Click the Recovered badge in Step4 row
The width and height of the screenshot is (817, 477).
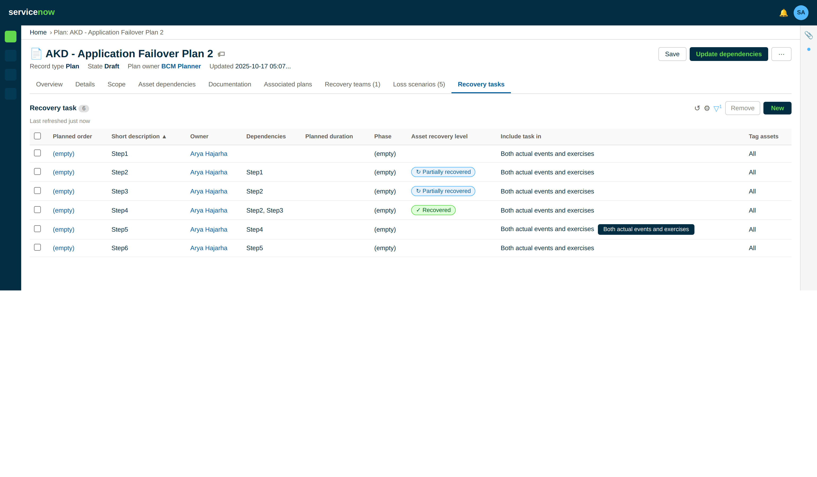point(433,210)
